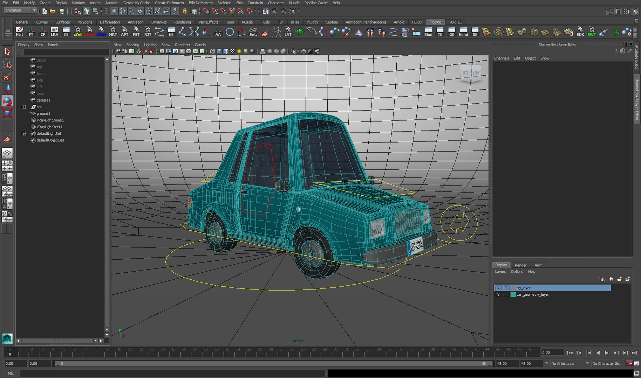This screenshot has width=641, height=378.
Task: Switch to the Polygons shelf tab
Action: click(x=85, y=22)
